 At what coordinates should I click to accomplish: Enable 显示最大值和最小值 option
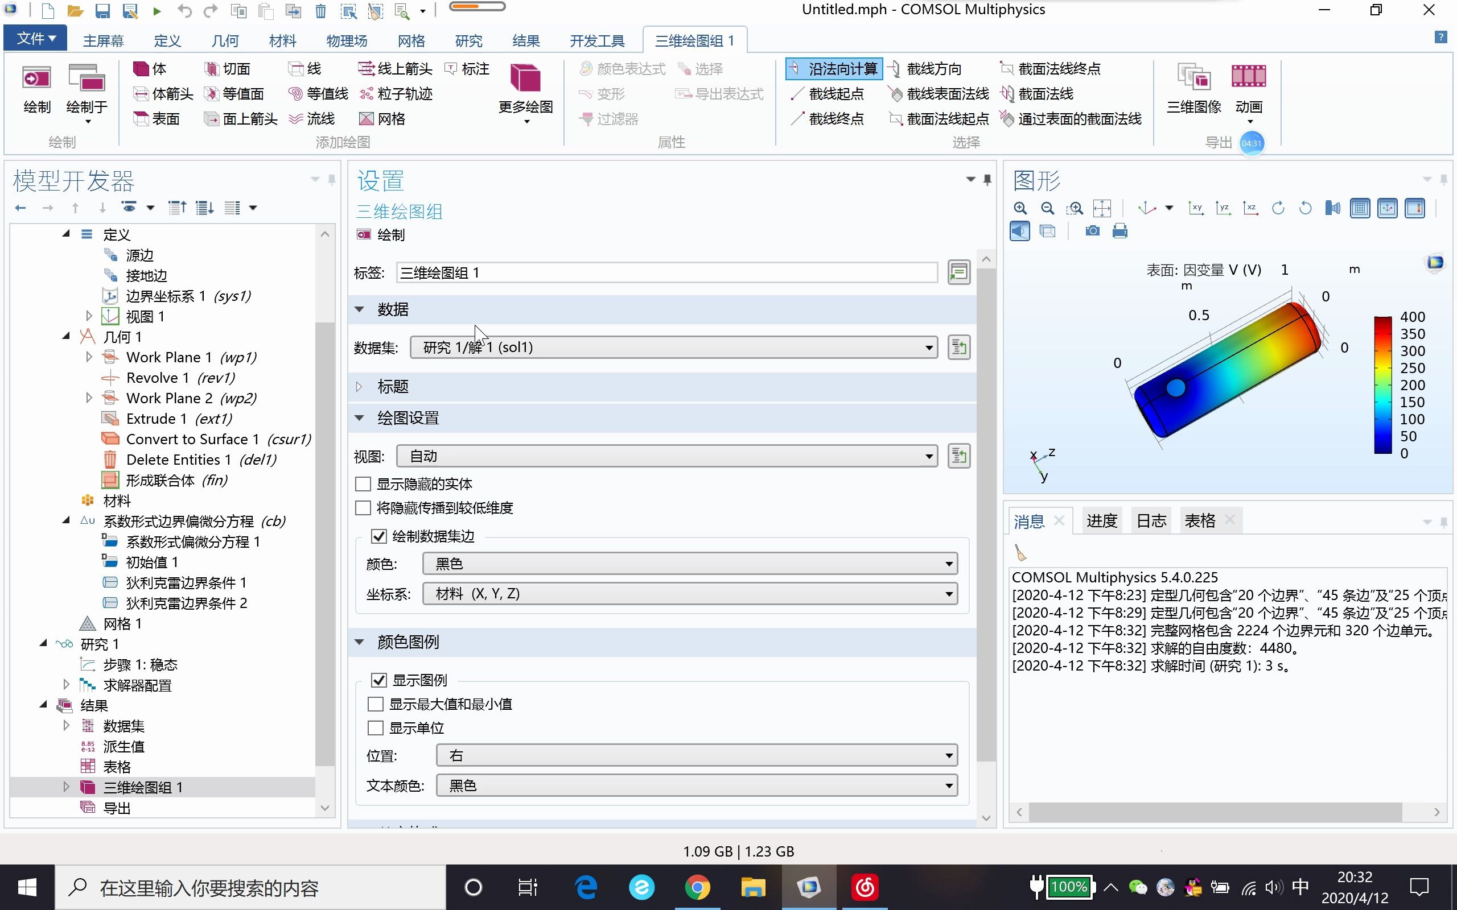pos(376,703)
